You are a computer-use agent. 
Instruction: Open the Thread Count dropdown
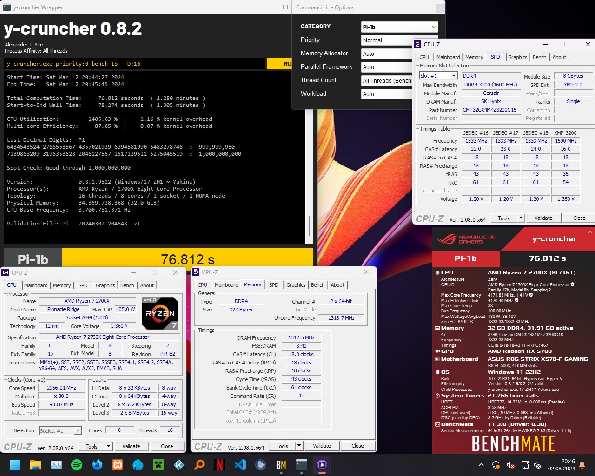(x=387, y=81)
